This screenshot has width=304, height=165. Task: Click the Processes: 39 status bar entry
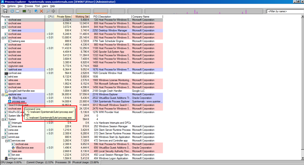coord(63,162)
